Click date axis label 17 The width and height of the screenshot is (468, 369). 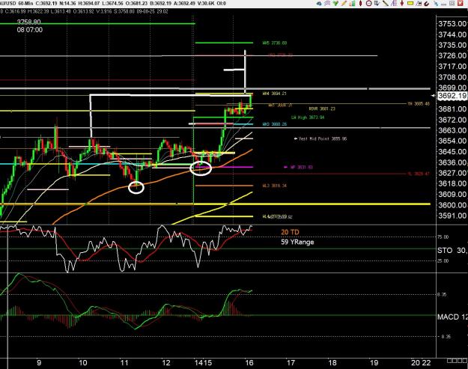(291, 363)
